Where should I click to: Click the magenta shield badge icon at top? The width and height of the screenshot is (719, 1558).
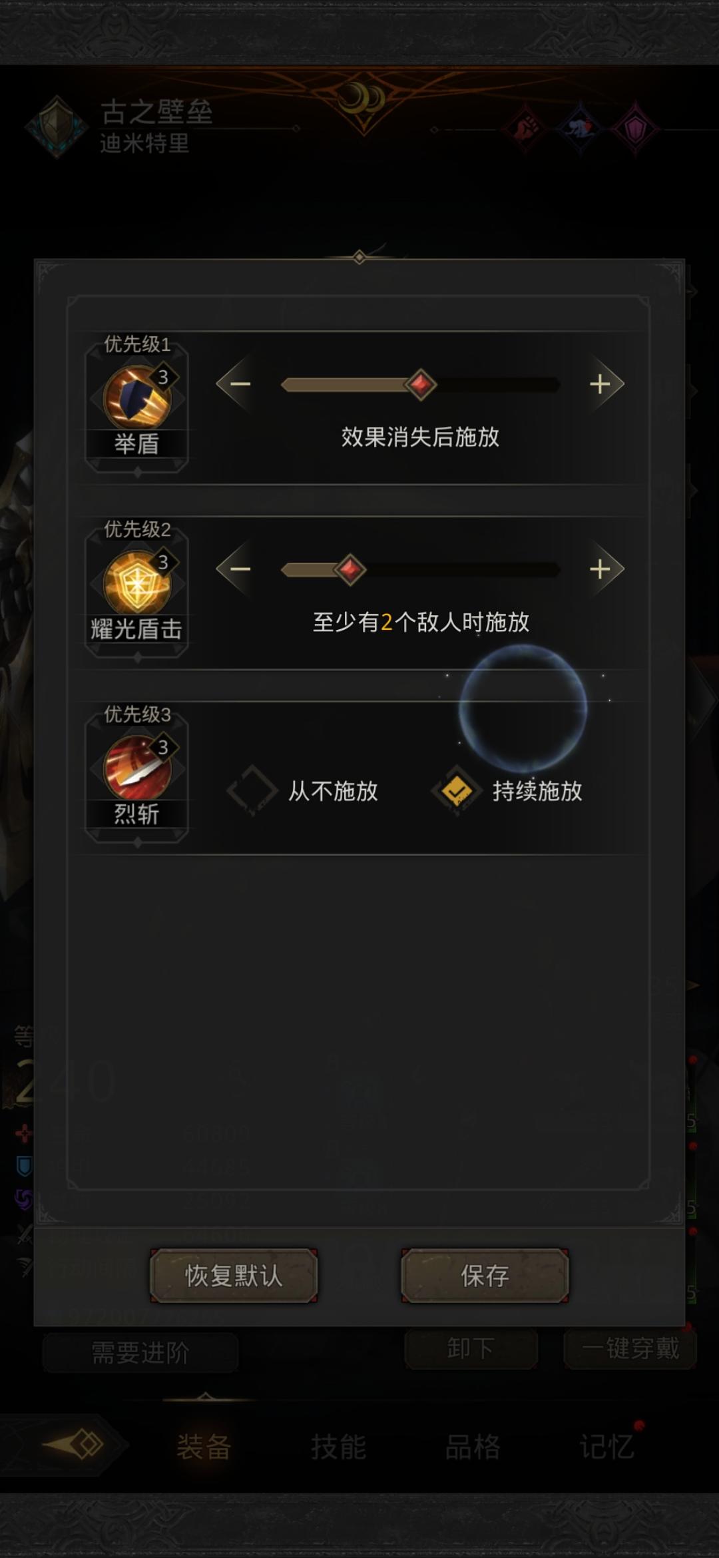(636, 127)
